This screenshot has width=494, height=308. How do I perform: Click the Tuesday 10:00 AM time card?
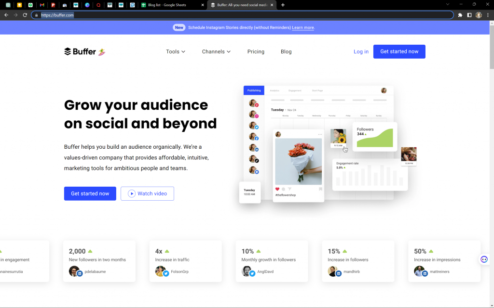[249, 192]
